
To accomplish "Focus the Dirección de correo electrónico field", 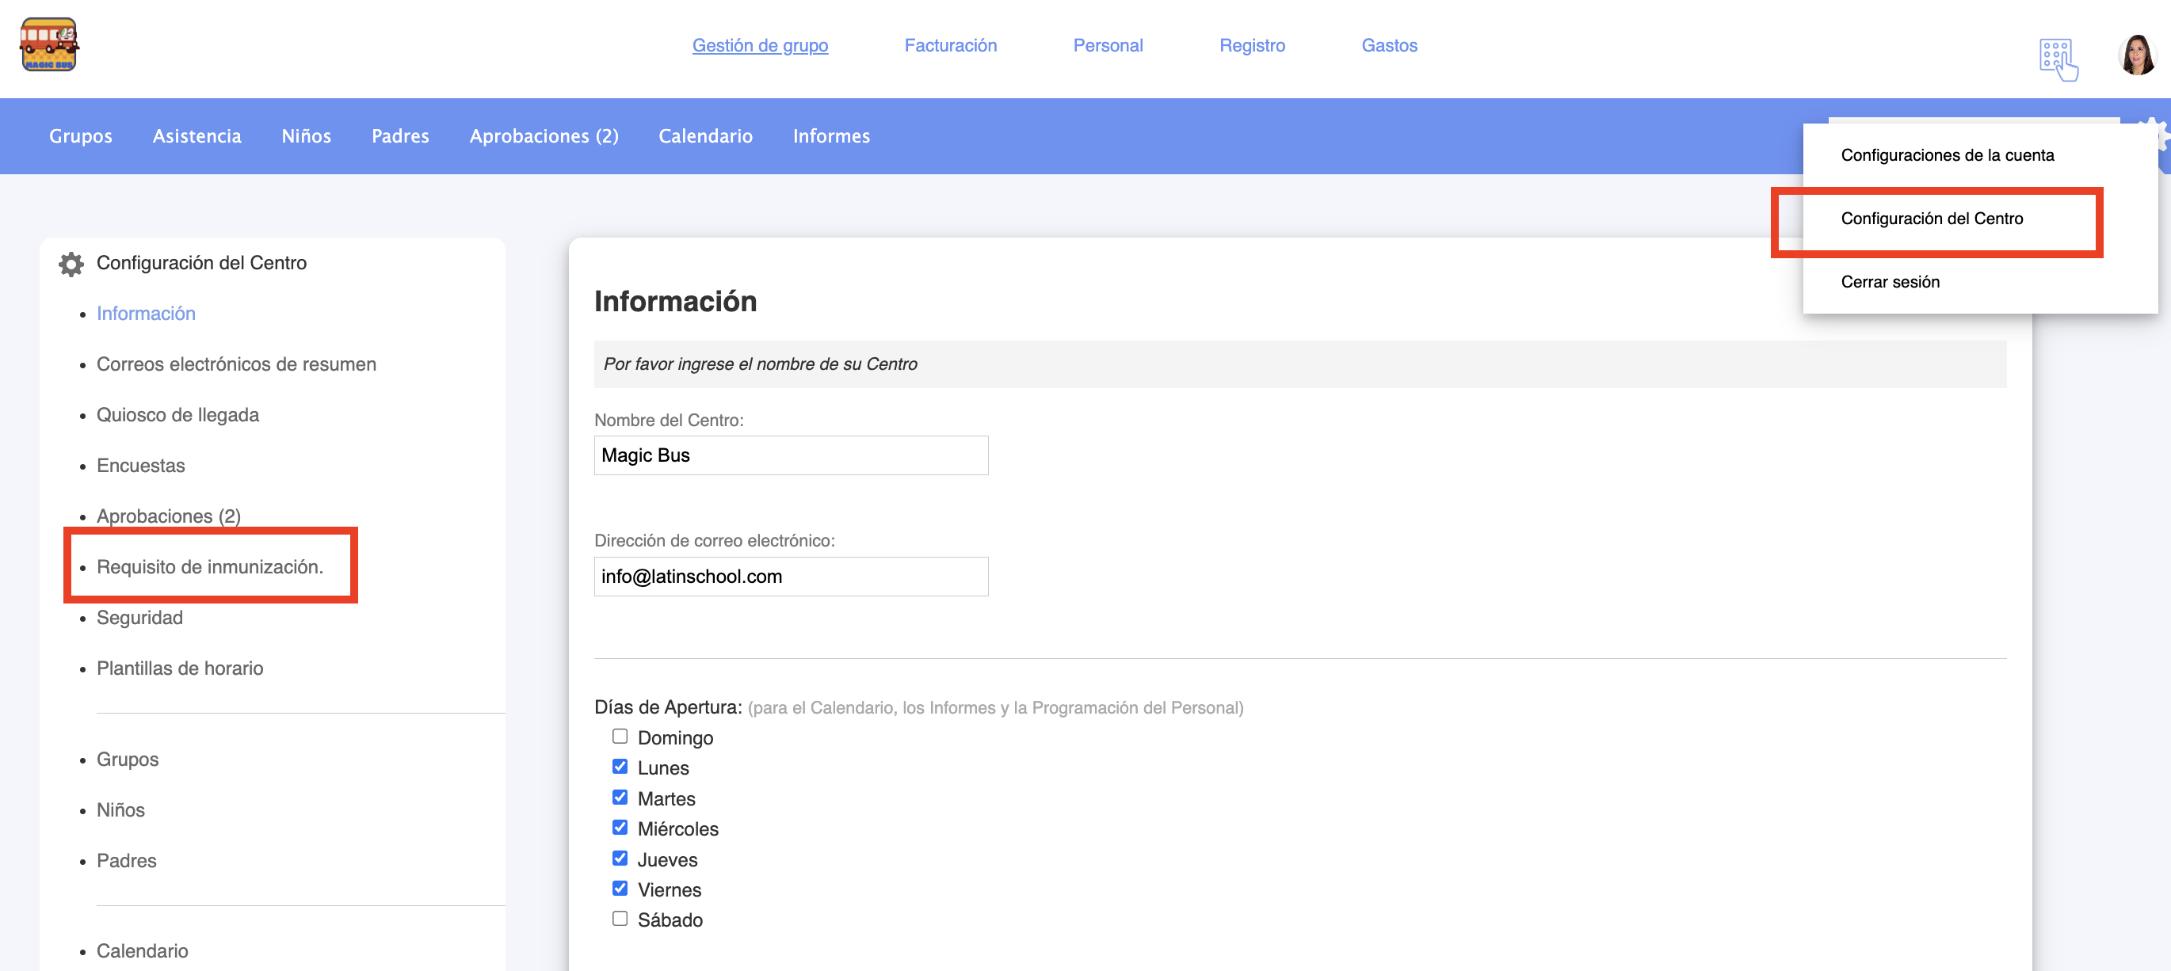I will point(791,577).
